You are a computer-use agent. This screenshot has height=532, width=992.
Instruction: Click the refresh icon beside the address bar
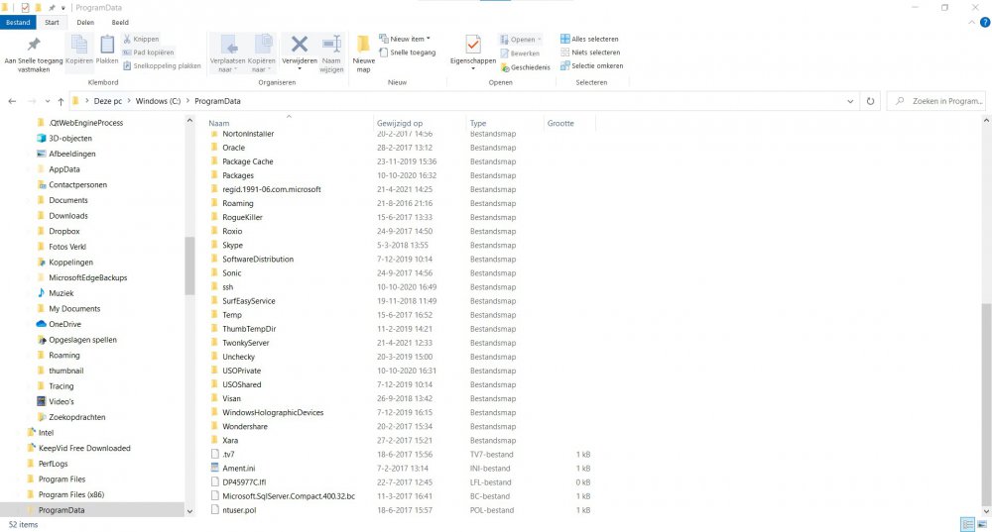coord(870,101)
